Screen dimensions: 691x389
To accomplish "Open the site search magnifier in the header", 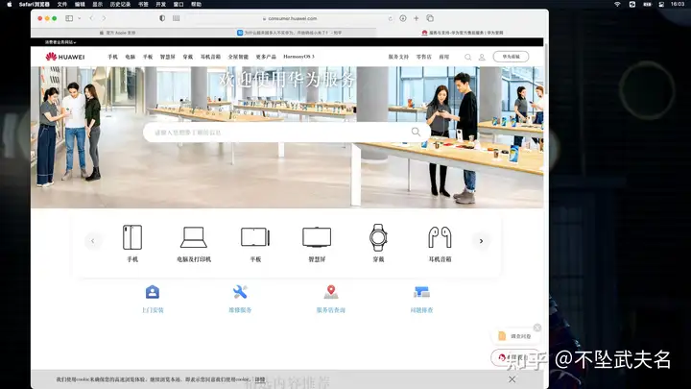I will click(467, 57).
